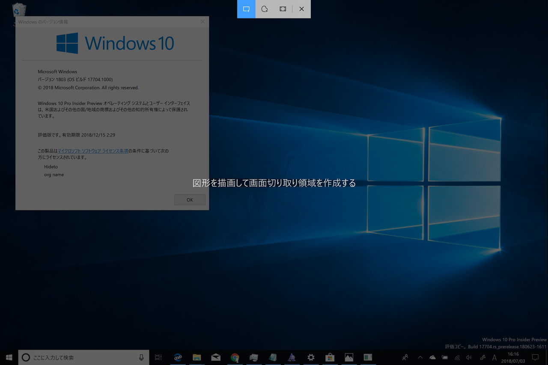Open the clock showing 16:16
The width and height of the screenshot is (548, 365).
513,357
